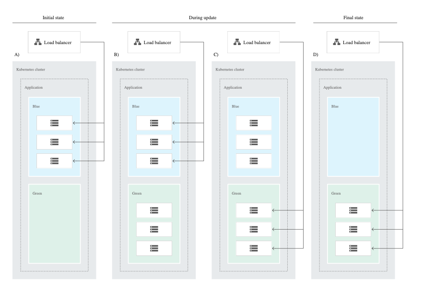This screenshot has width=423, height=290.
Task: Select the middle Green server icon in diagram D
Action: point(353,229)
